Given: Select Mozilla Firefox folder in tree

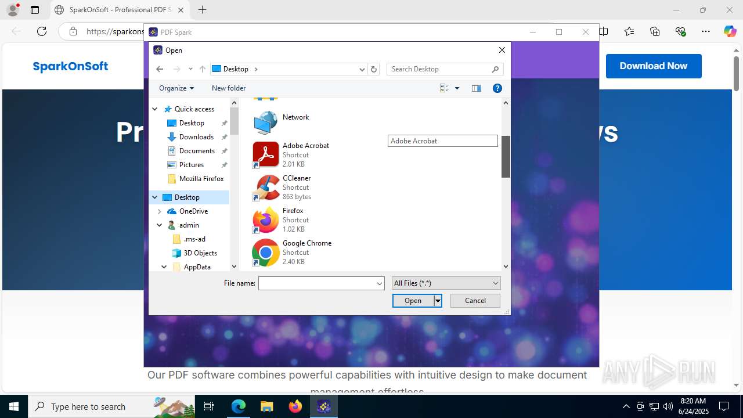Looking at the screenshot, I should pos(201,179).
